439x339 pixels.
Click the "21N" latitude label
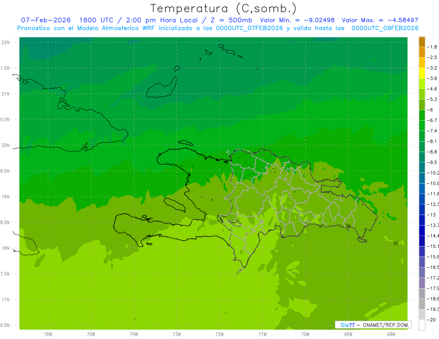pos(6,94)
